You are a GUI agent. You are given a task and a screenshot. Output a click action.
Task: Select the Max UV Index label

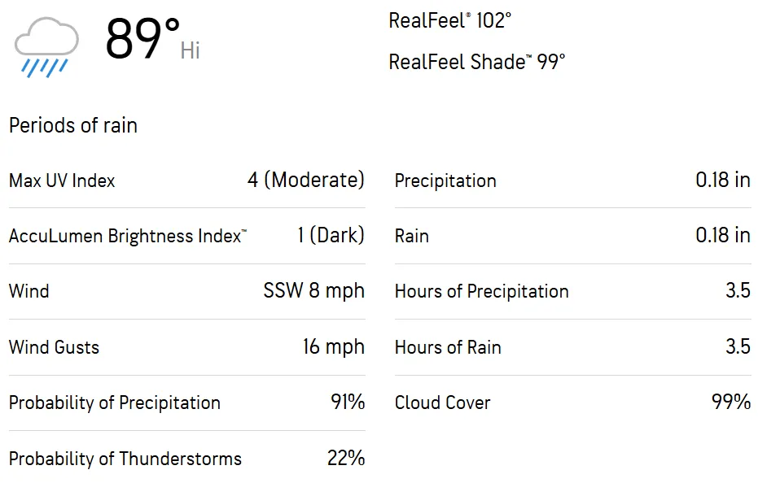(62, 181)
